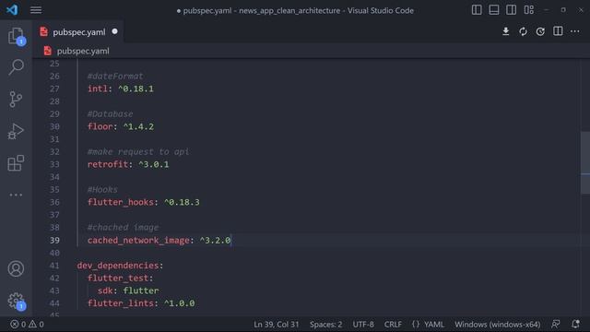590x332 pixels.
Task: Click the editor vertical scrollbar thumb
Action: click(585, 162)
